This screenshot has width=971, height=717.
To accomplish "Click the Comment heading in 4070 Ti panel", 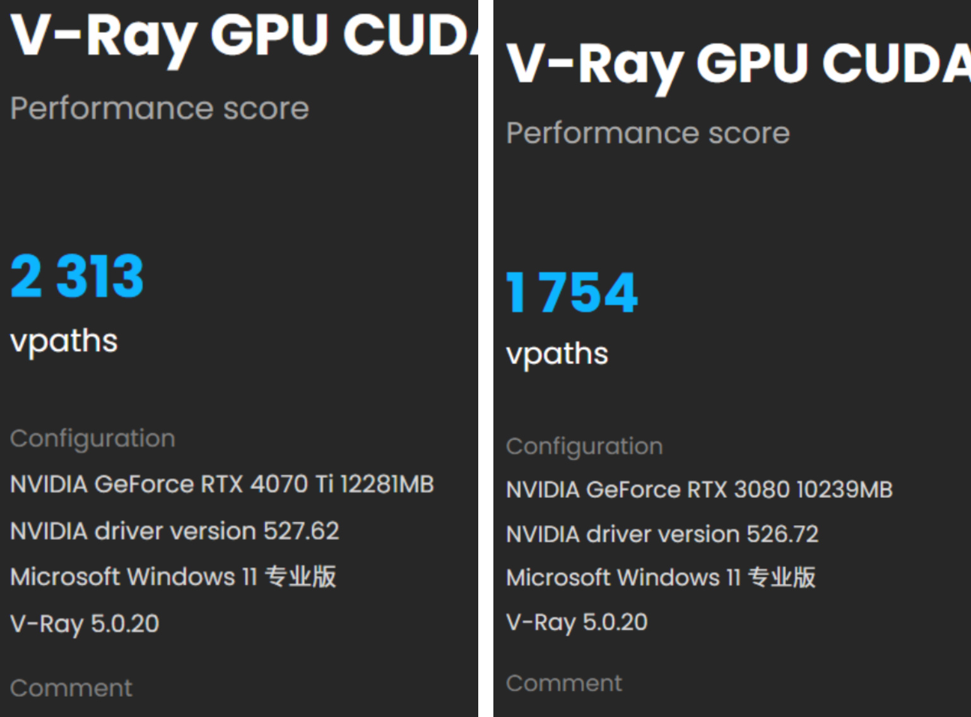I will tap(71, 688).
